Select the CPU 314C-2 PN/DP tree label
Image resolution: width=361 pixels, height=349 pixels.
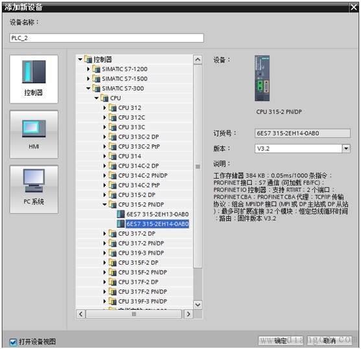coord(143,175)
